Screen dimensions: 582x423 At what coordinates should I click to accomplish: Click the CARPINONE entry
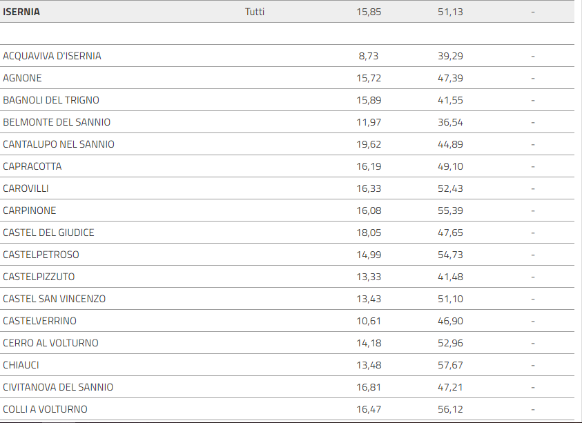29,210
